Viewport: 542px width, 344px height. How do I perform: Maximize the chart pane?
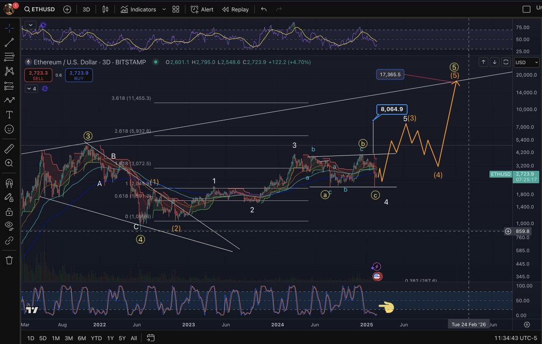(x=506, y=62)
